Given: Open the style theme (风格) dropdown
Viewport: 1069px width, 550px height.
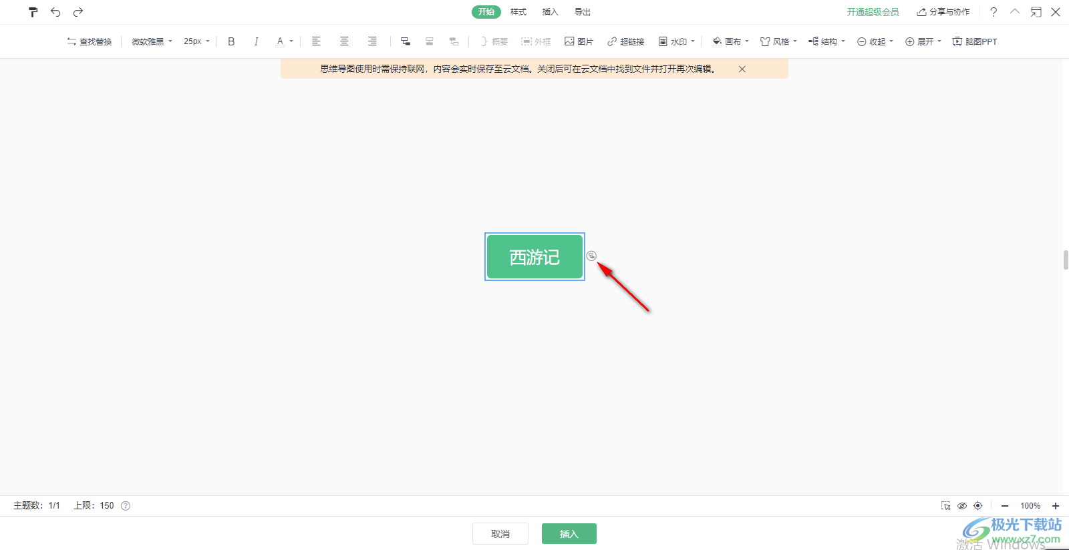Looking at the screenshot, I should [x=778, y=41].
